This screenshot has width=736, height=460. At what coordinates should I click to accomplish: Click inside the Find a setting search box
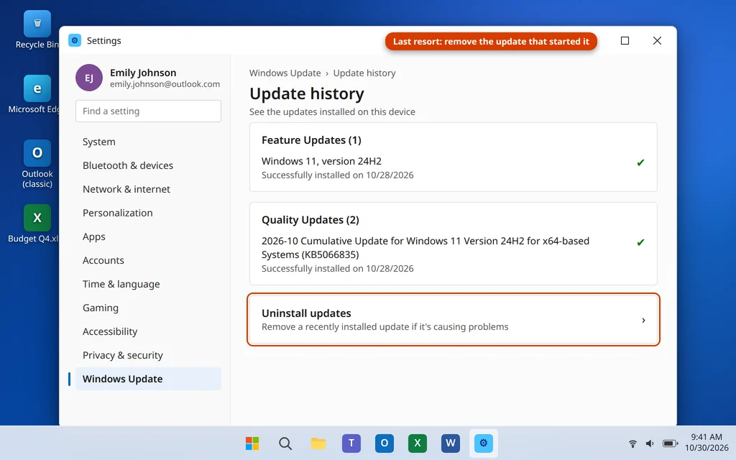(148, 111)
